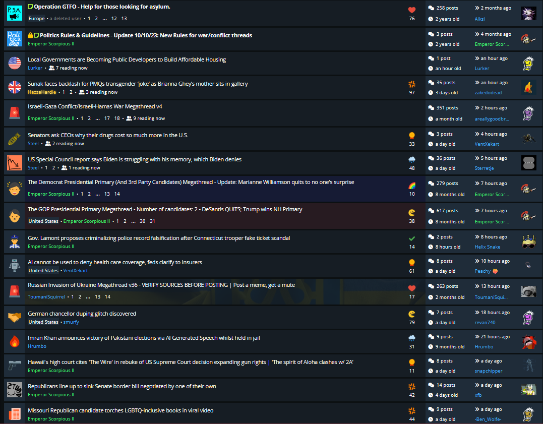This screenshot has width=543, height=424.
Task: Open Operation GTFO asylum help thread
Action: 102,7
